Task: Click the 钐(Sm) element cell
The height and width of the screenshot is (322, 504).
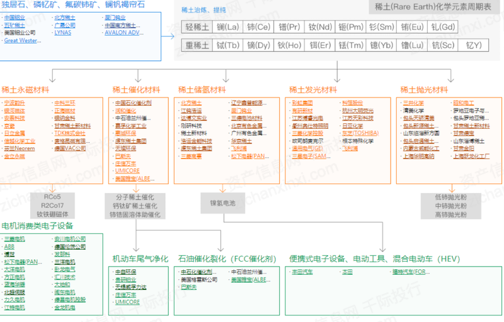Action: (x=382, y=27)
